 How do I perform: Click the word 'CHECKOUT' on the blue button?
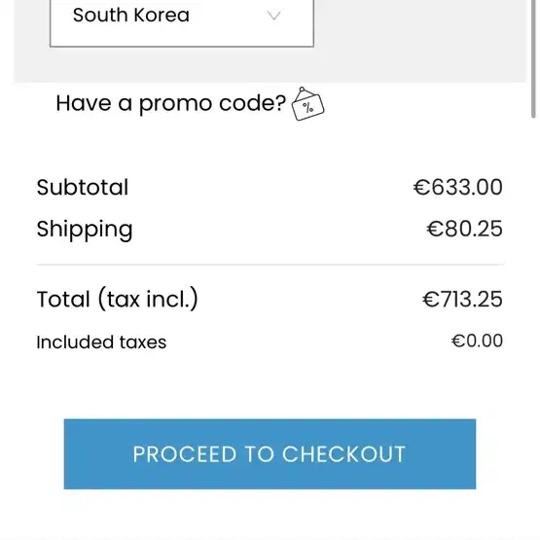pos(343,454)
